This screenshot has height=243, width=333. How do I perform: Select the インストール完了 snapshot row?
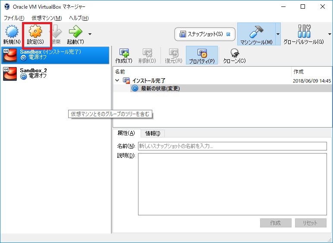tap(222, 81)
